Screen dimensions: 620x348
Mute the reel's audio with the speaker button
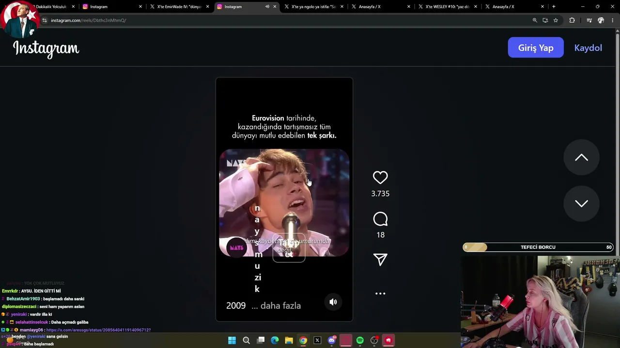click(x=333, y=302)
